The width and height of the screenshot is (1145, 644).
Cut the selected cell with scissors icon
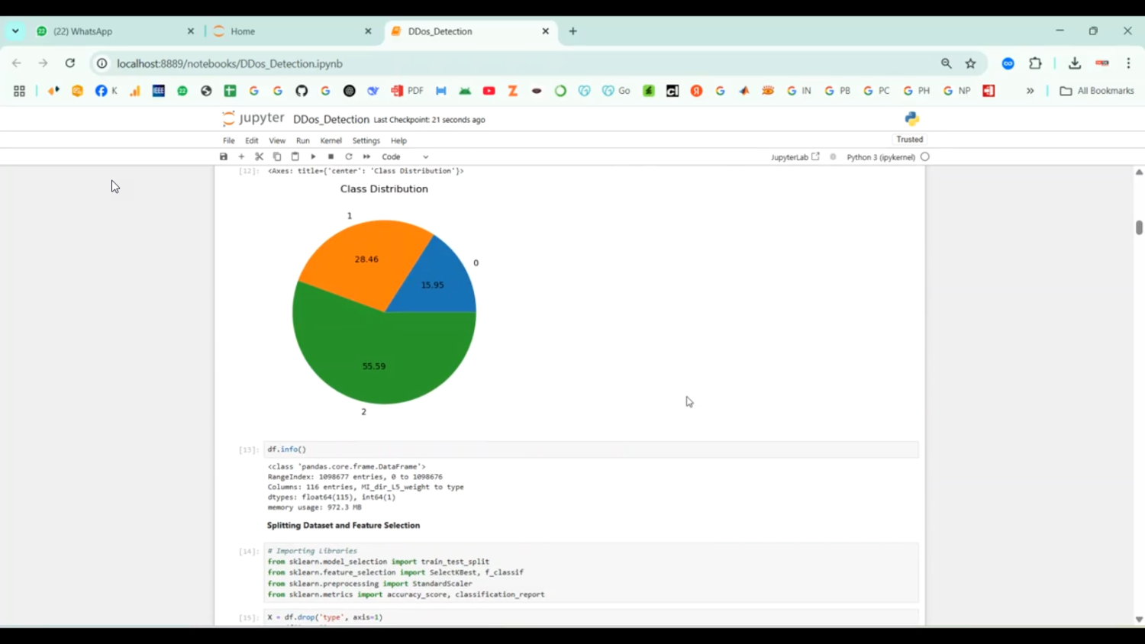click(260, 157)
